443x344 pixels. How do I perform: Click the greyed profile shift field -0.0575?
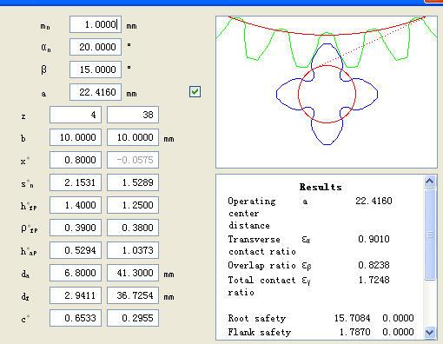[133, 160]
